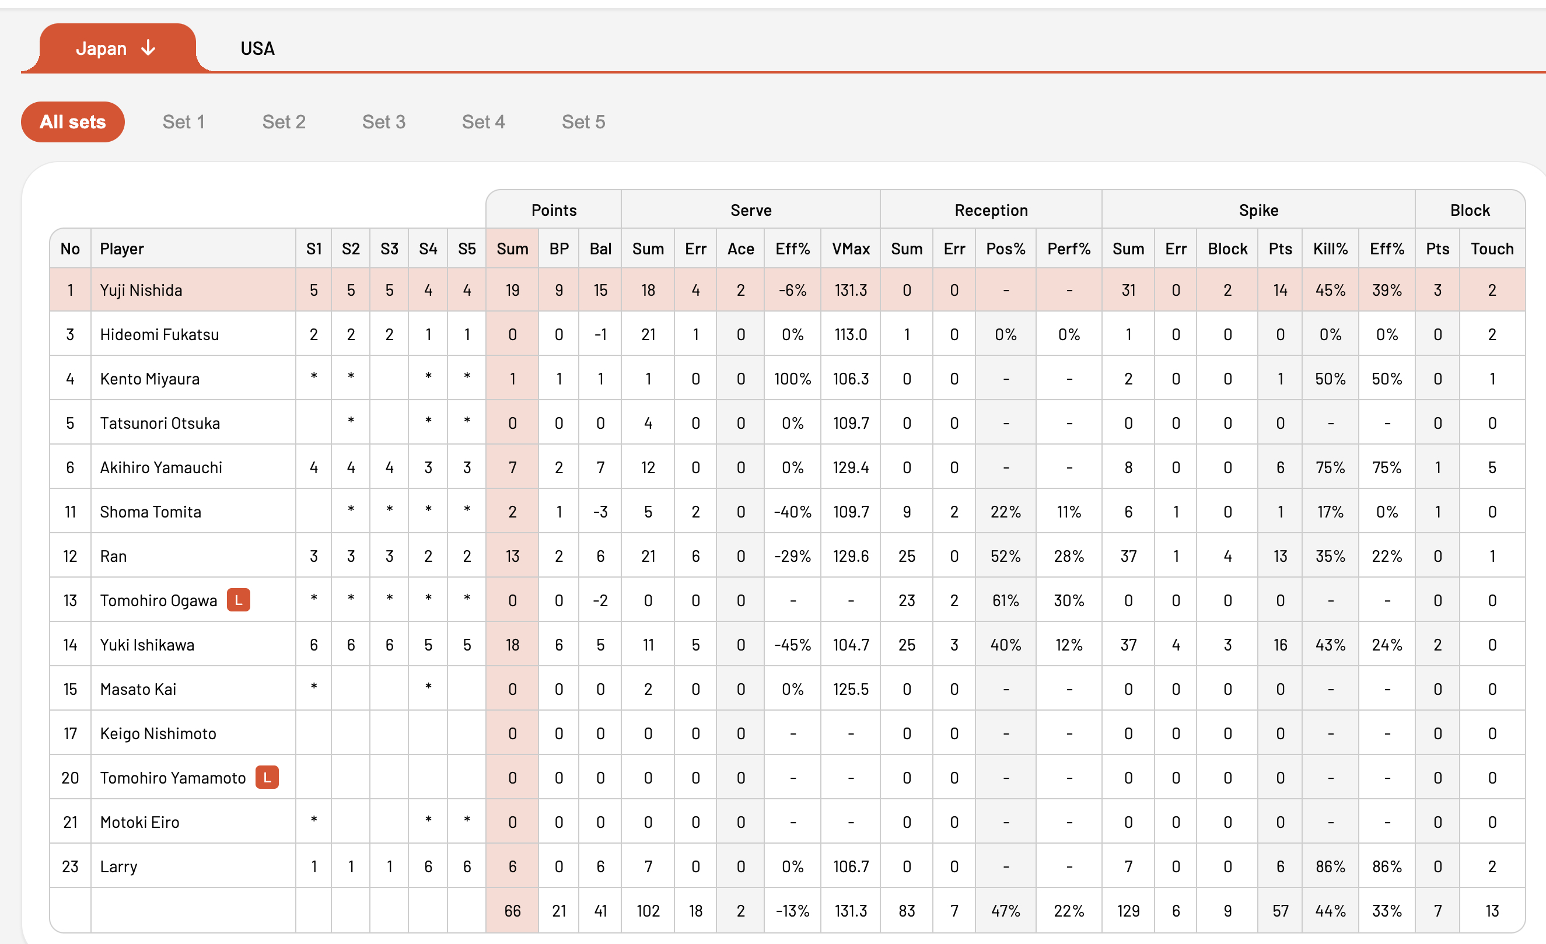
Task: Filter table to Set 4
Action: (484, 122)
